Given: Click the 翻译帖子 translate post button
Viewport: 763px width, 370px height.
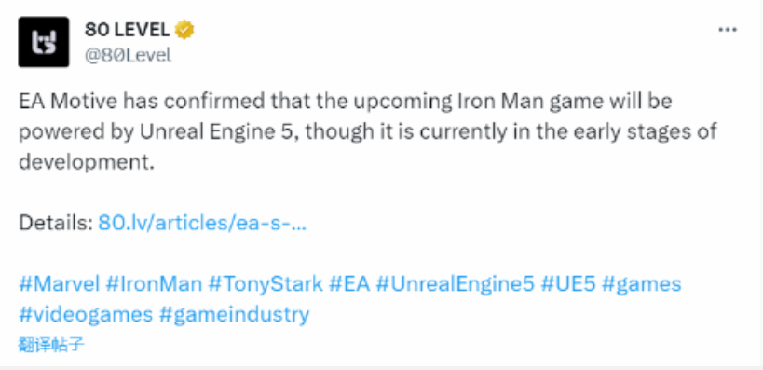Looking at the screenshot, I should click(51, 345).
